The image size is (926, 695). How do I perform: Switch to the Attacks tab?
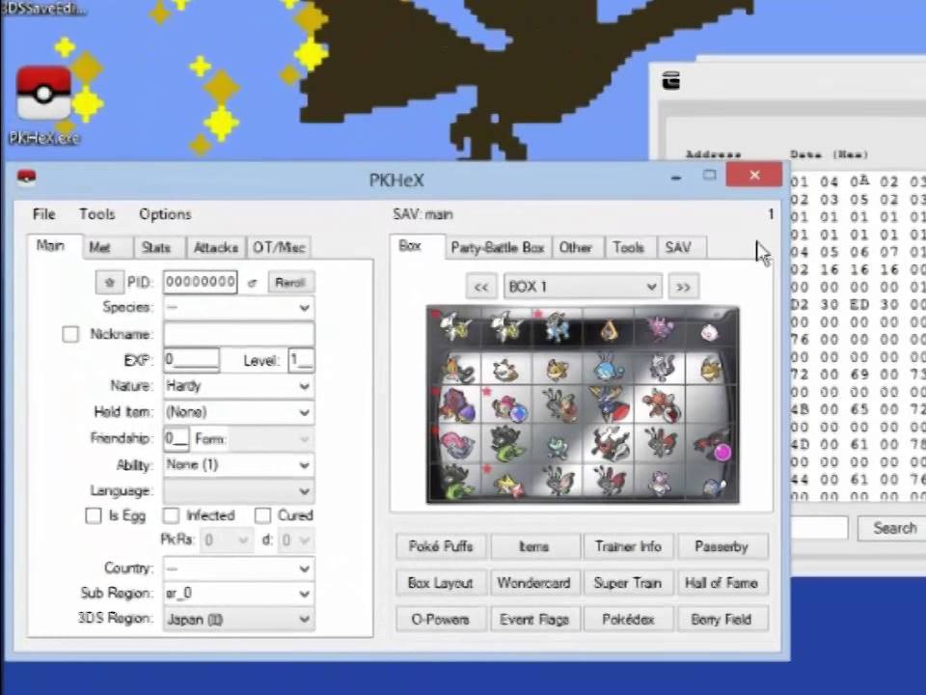pos(215,248)
